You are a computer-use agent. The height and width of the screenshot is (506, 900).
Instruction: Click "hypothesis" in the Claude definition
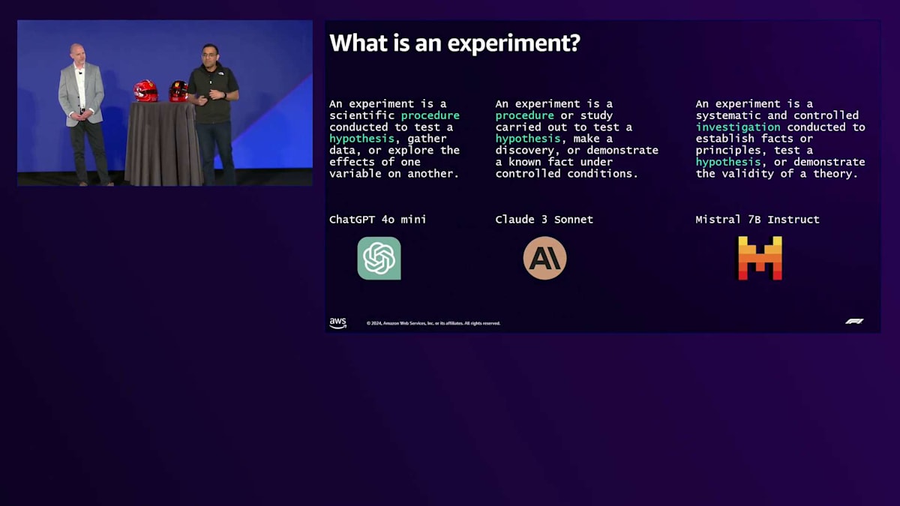point(528,139)
